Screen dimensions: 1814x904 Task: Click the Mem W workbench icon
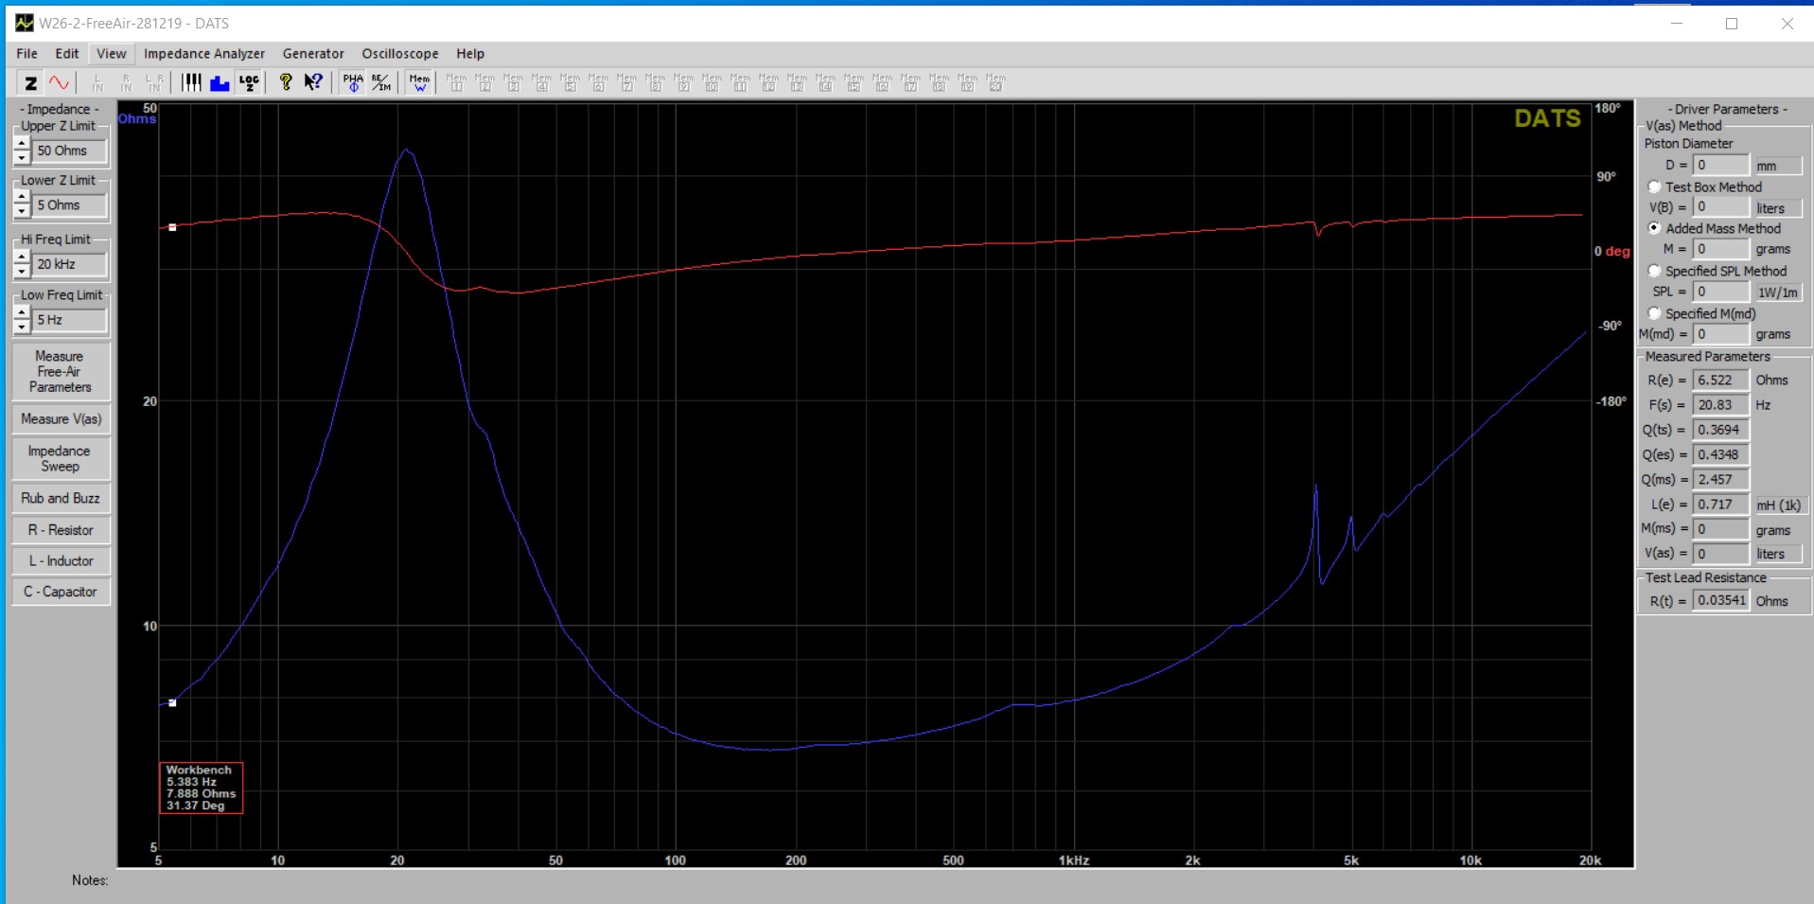pyautogui.click(x=419, y=83)
